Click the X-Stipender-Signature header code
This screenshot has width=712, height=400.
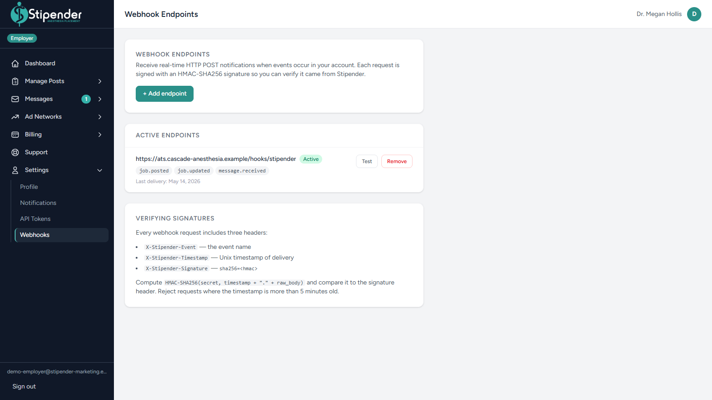coord(177,268)
